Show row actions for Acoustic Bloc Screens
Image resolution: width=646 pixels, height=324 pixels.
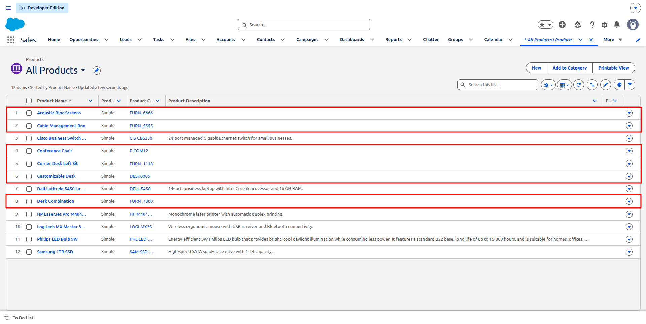629,113
